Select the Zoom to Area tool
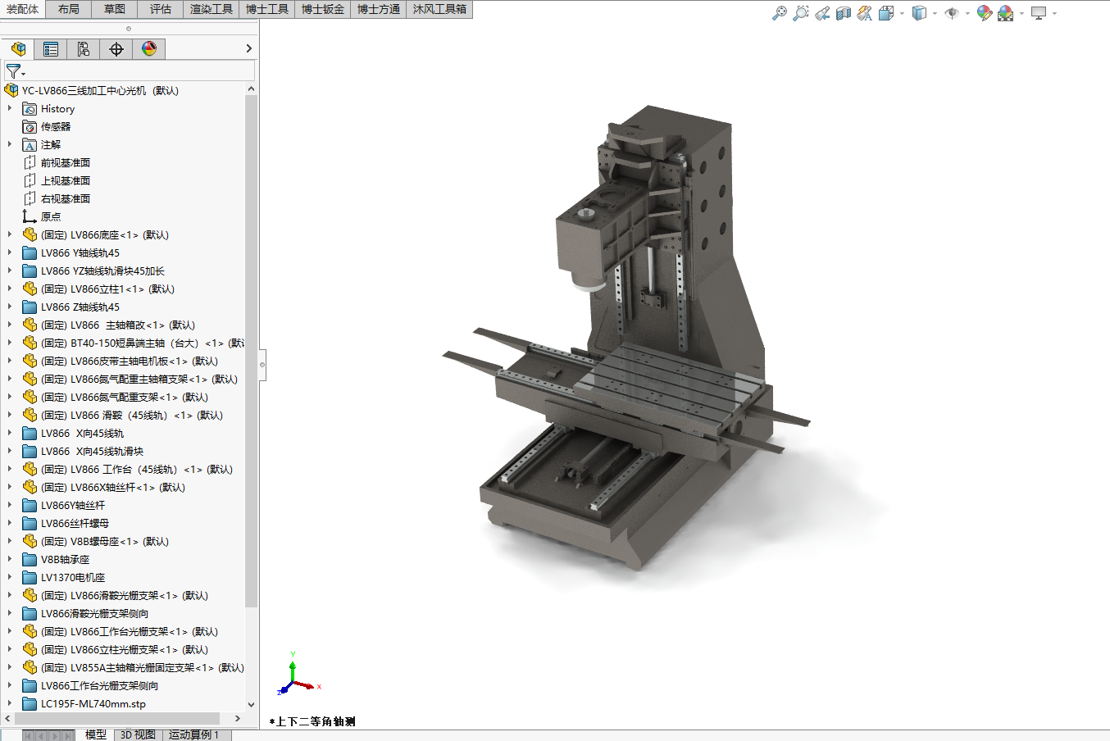 [801, 13]
